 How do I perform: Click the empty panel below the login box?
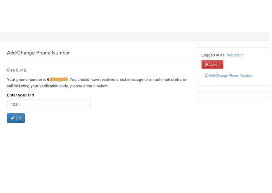(234, 96)
